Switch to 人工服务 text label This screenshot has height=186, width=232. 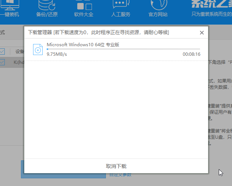[x=121, y=15]
